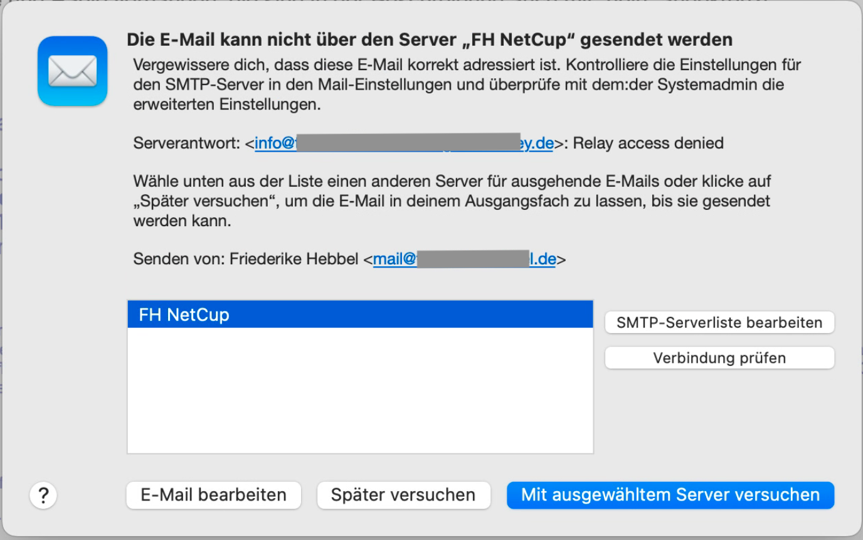863x540 pixels.
Task: Choose Später versuchen to keep mail in outbox
Action: point(403,495)
